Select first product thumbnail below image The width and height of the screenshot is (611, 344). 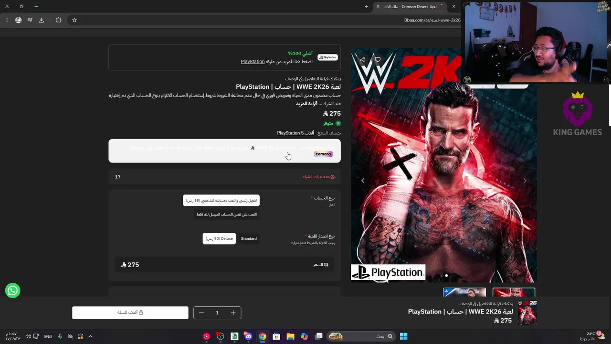pyautogui.click(x=514, y=292)
